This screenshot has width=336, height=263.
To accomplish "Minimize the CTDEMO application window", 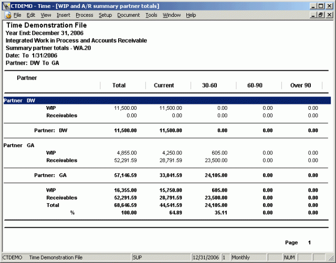I will point(313,5).
